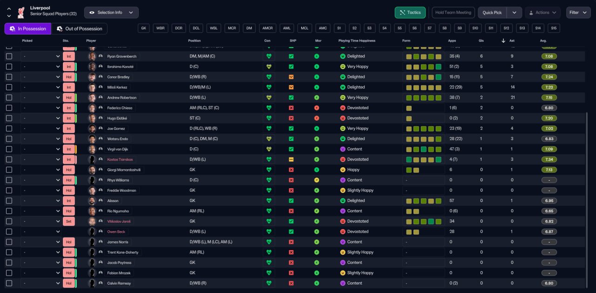Check the box for Calvin Ramsay
Screen dimensions: 596x293
pos(9,283)
